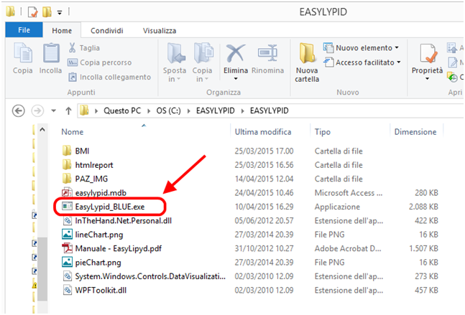
Task: Open the File tab
Action: tap(24, 30)
